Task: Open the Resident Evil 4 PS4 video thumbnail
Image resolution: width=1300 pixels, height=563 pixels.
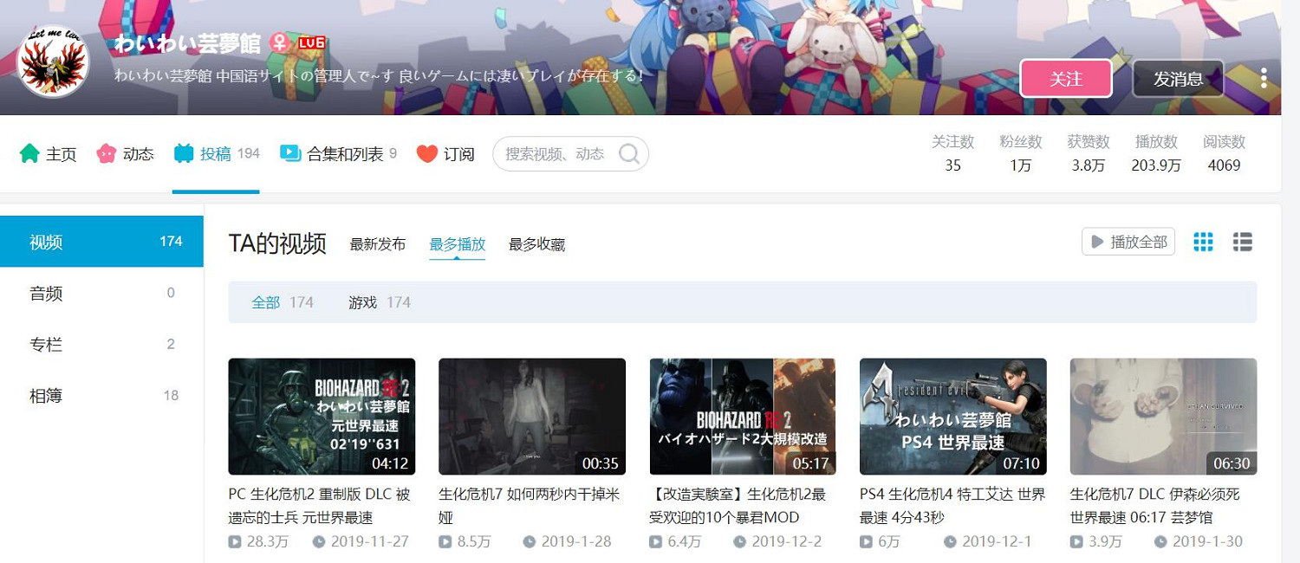Action: pos(952,417)
